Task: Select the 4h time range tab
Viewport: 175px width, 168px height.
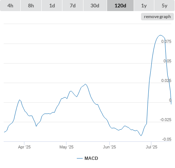Action: pos(10,6)
